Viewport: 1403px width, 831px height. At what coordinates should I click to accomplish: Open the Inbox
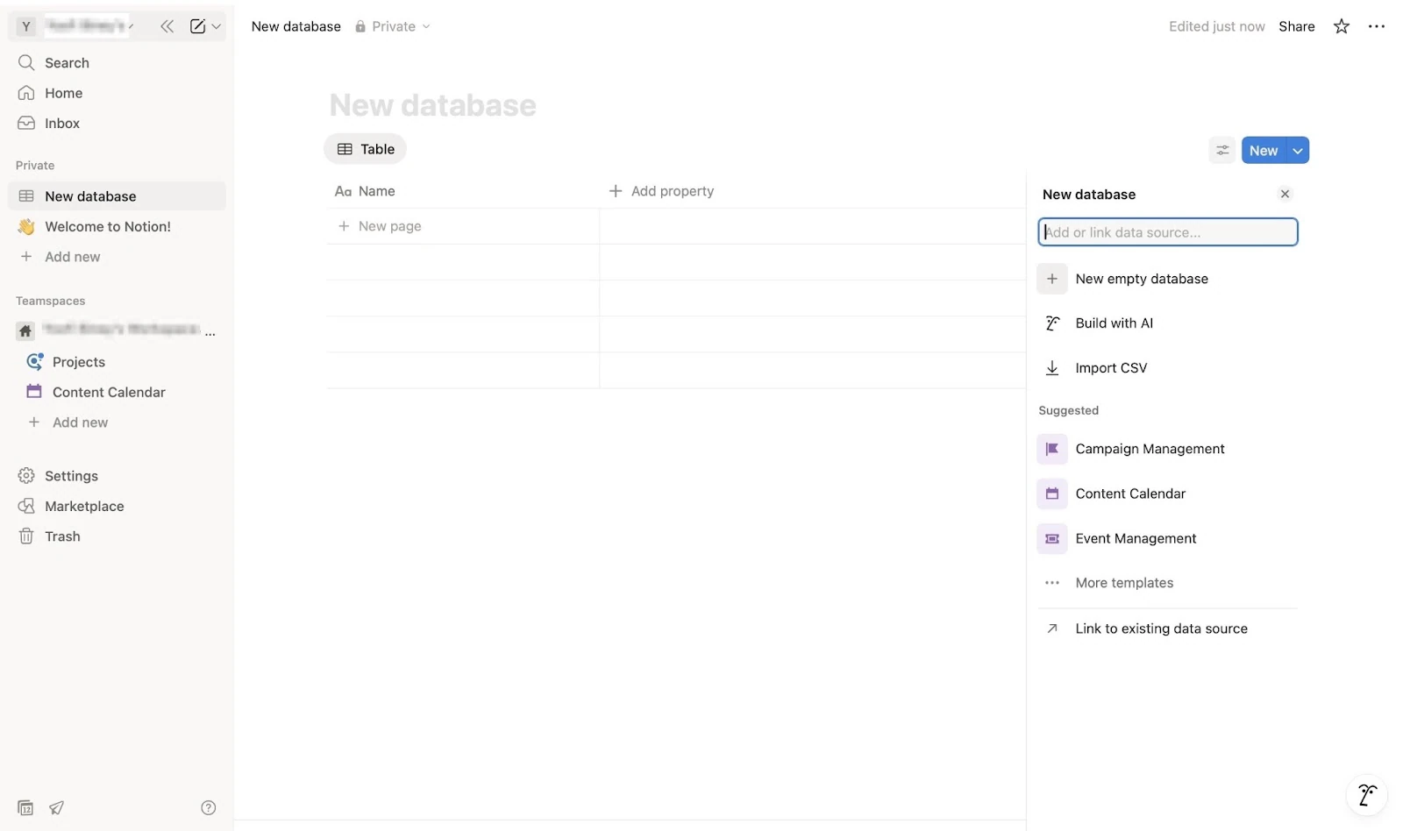tap(117, 124)
